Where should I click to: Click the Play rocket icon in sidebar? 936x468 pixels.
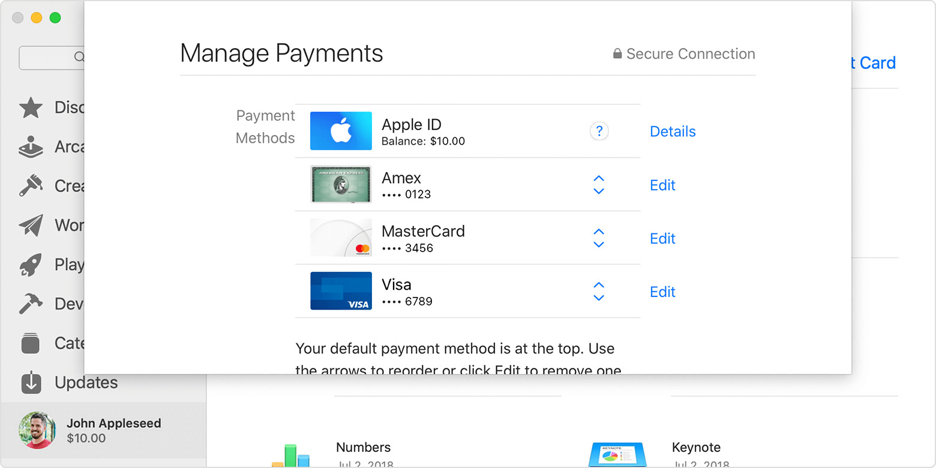click(29, 264)
